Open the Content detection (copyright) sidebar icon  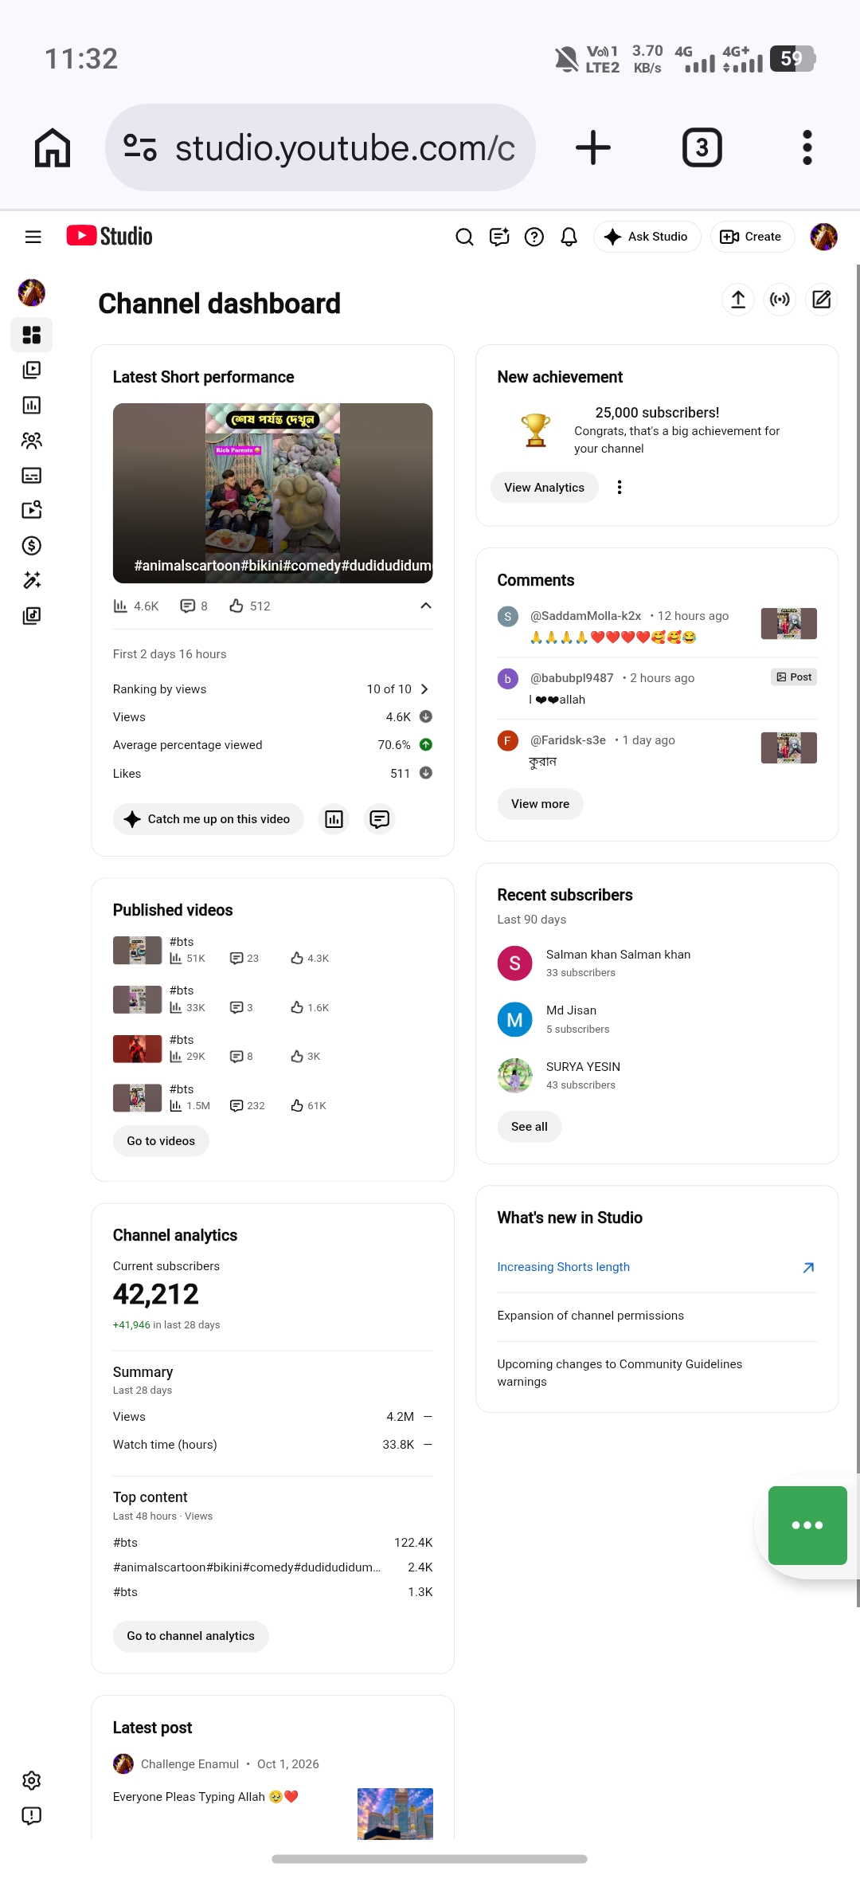pyautogui.click(x=32, y=510)
